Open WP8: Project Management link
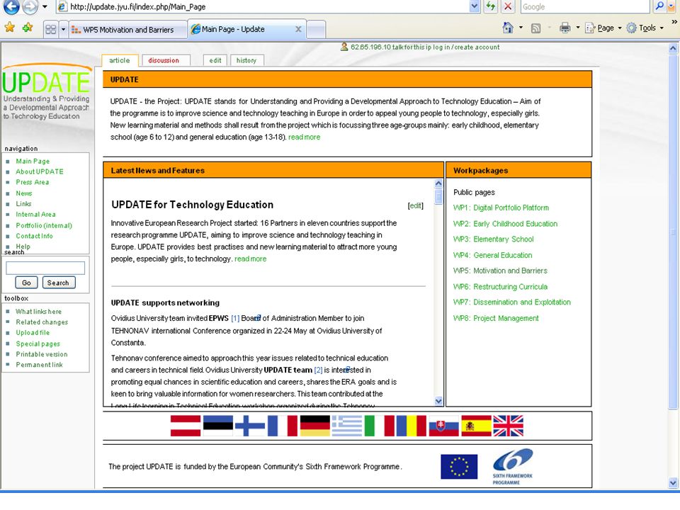680x510 pixels. point(496,318)
